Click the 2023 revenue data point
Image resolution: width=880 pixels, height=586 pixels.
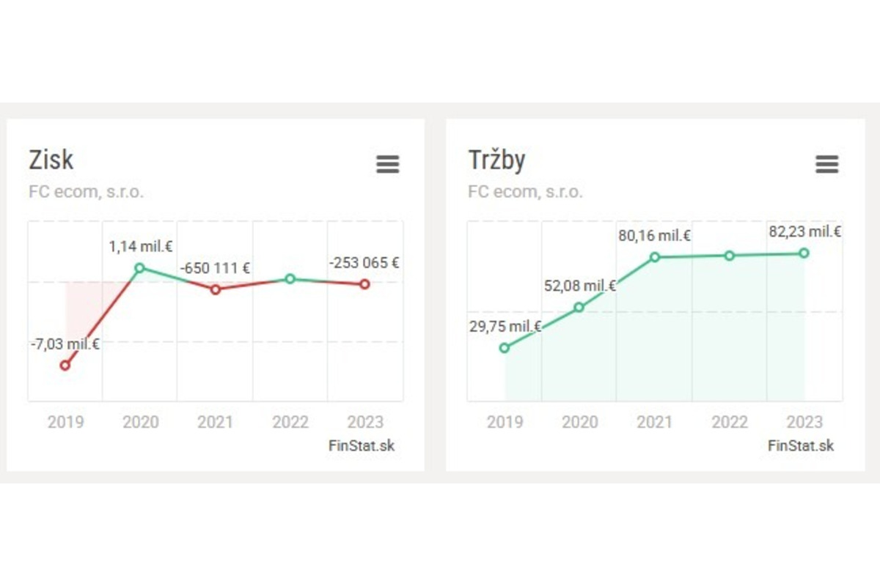804,253
